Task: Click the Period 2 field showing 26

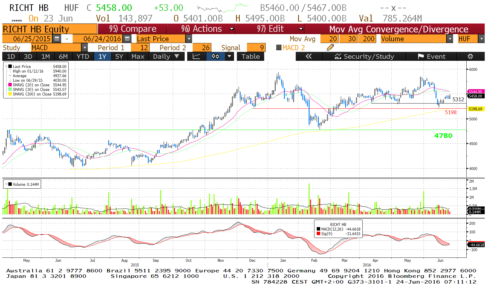Action: tap(202, 48)
